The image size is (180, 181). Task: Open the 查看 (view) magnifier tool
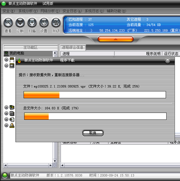click(8, 22)
